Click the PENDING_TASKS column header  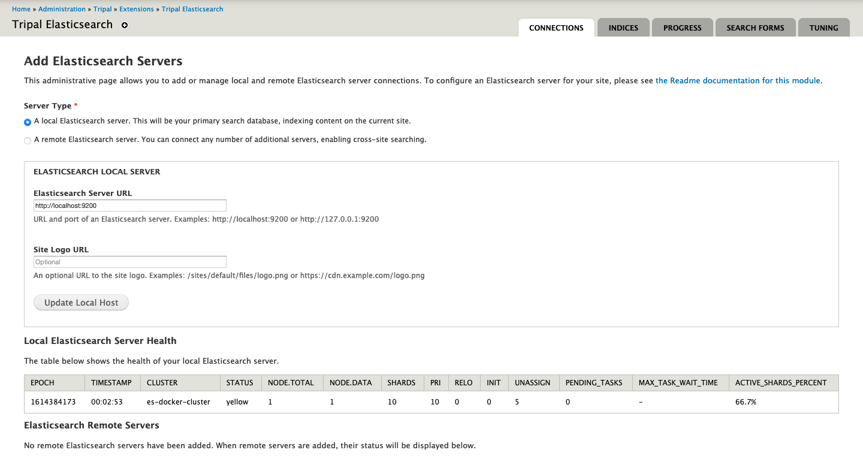pyautogui.click(x=596, y=383)
